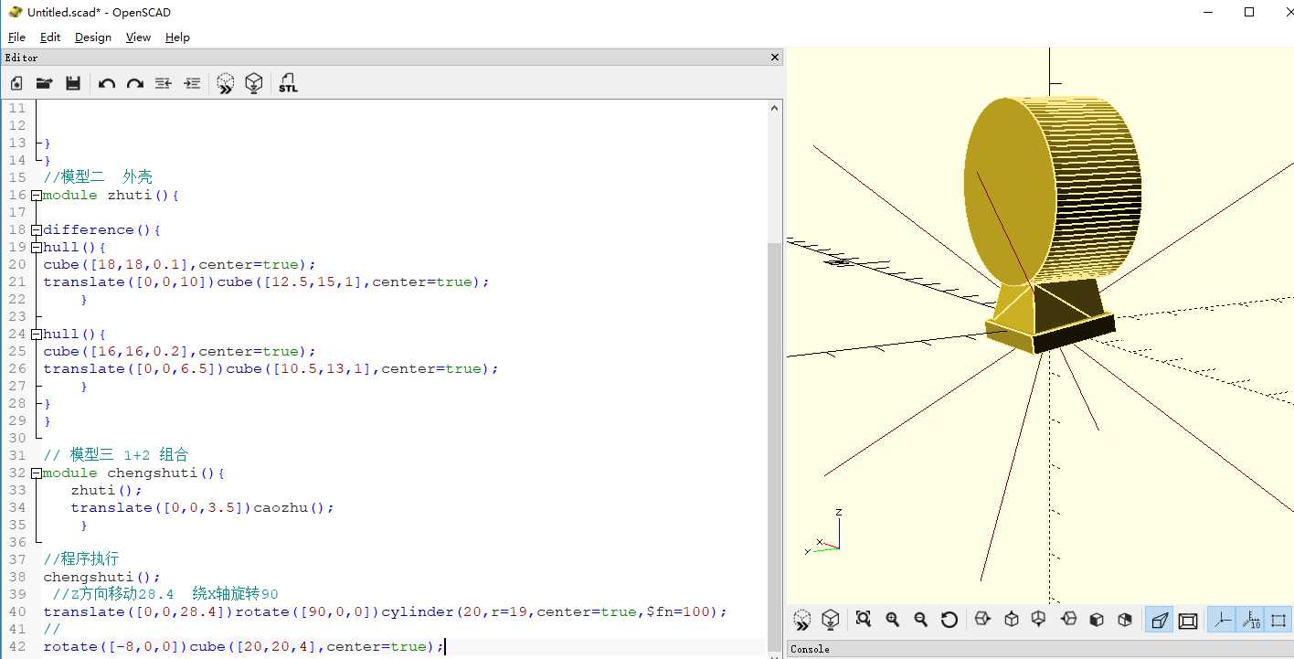This screenshot has height=659, width=1294.
Task: Reset the 3D view
Action: (949, 620)
